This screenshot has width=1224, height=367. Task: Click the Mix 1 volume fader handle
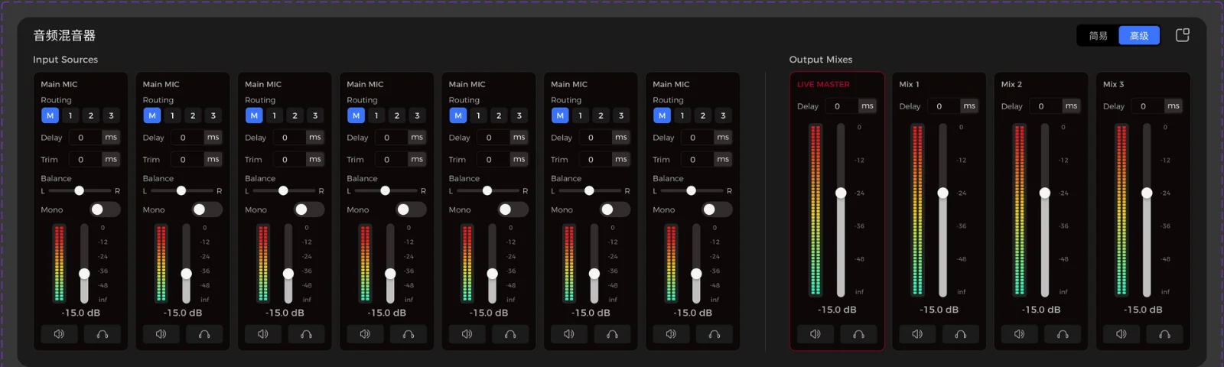coord(942,193)
